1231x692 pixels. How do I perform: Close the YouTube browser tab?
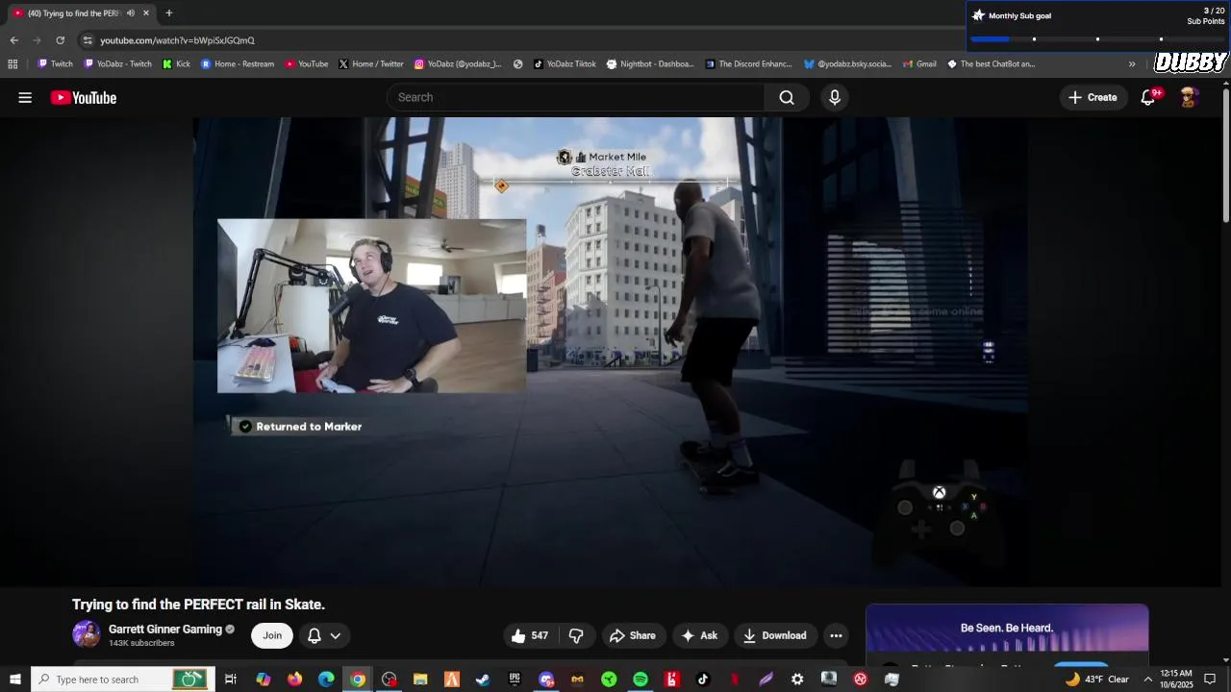point(146,13)
